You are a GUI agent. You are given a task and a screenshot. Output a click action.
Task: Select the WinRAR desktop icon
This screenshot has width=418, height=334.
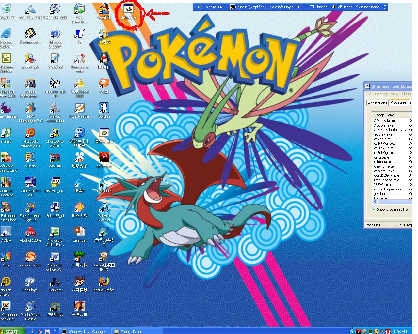click(x=55, y=160)
